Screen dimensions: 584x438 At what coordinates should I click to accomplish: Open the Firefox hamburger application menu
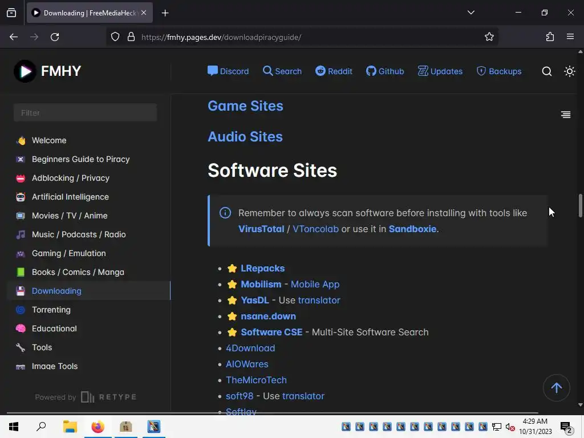click(x=570, y=37)
